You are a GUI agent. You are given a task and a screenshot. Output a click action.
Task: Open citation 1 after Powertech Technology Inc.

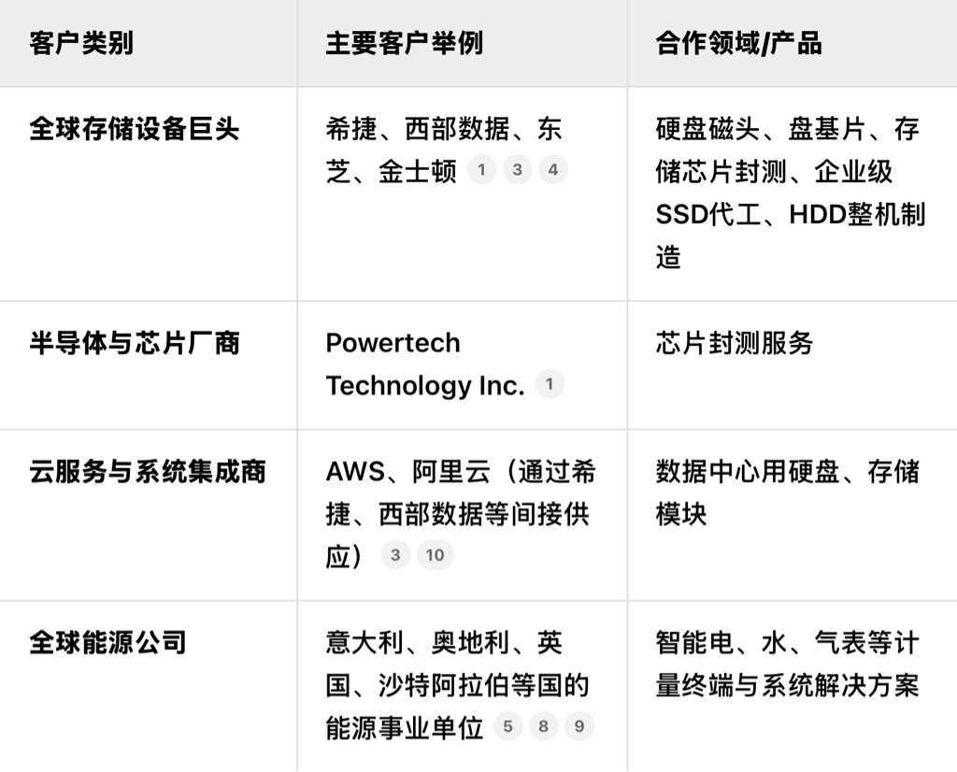[x=550, y=384]
